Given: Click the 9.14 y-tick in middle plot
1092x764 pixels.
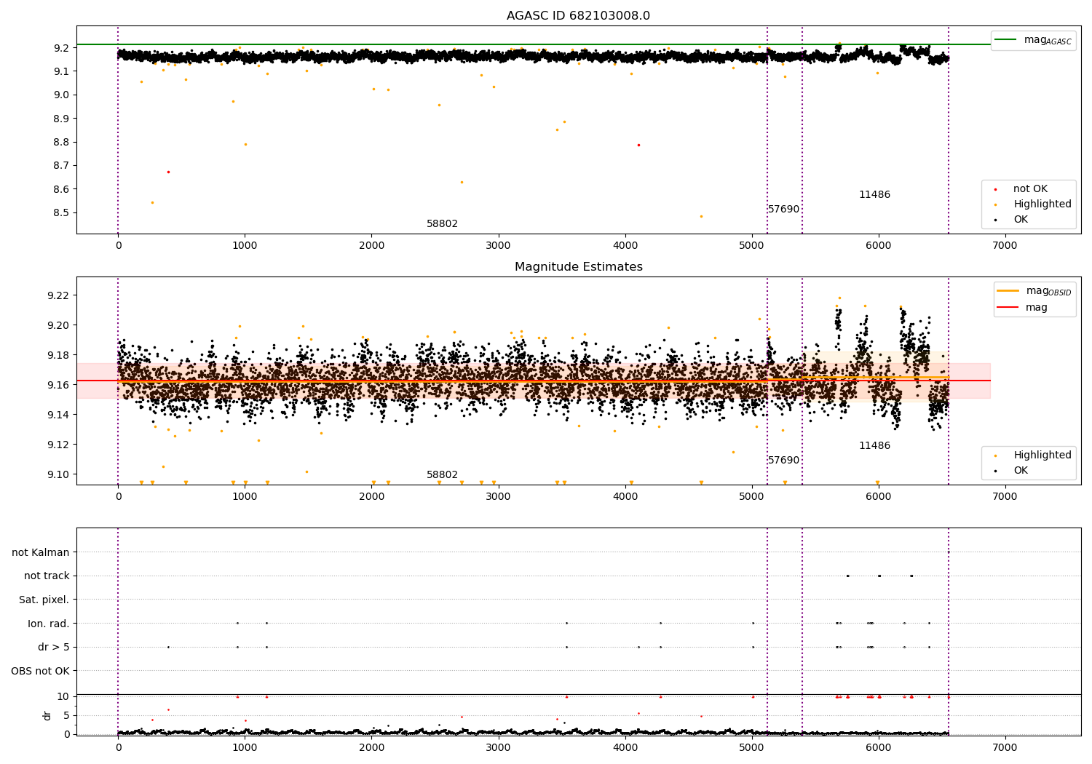Looking at the screenshot, I should 58,415.
